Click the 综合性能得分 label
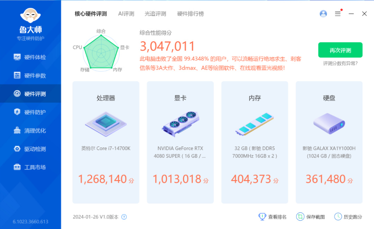The width and height of the screenshot is (374, 229). [155, 33]
